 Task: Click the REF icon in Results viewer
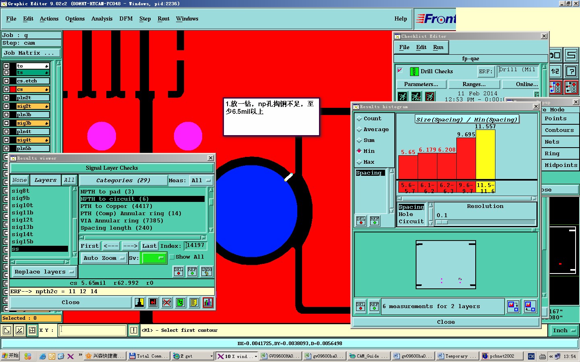click(192, 271)
